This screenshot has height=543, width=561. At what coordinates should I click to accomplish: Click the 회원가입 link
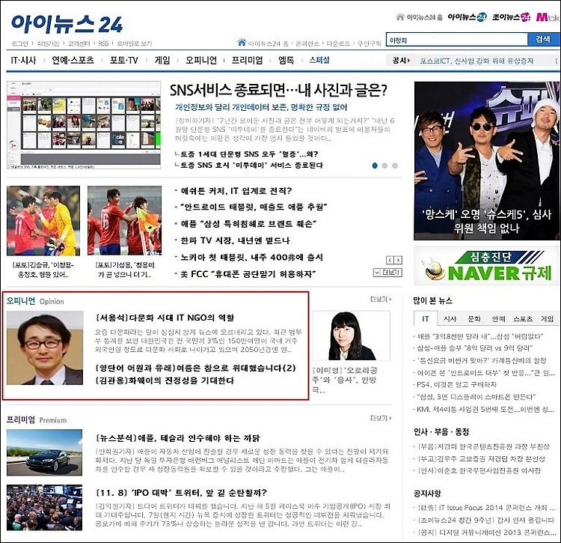[x=48, y=43]
